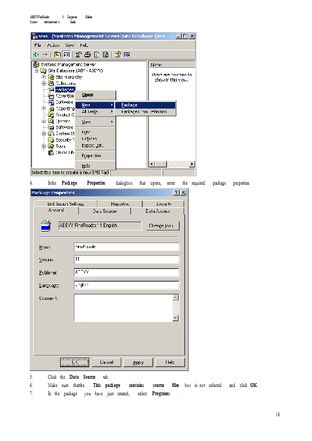Viewport: 312px width, 441px height.
Task: Click the Print icon in the toolbar
Action: click(x=88, y=55)
